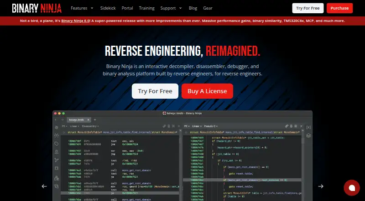The height and width of the screenshot is (201, 365).
Task: Go to Training
Action: click(146, 8)
